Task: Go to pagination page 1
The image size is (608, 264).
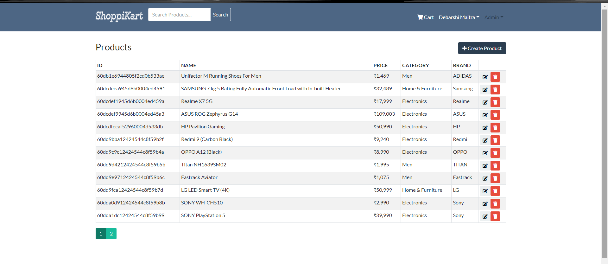Action: tap(101, 234)
